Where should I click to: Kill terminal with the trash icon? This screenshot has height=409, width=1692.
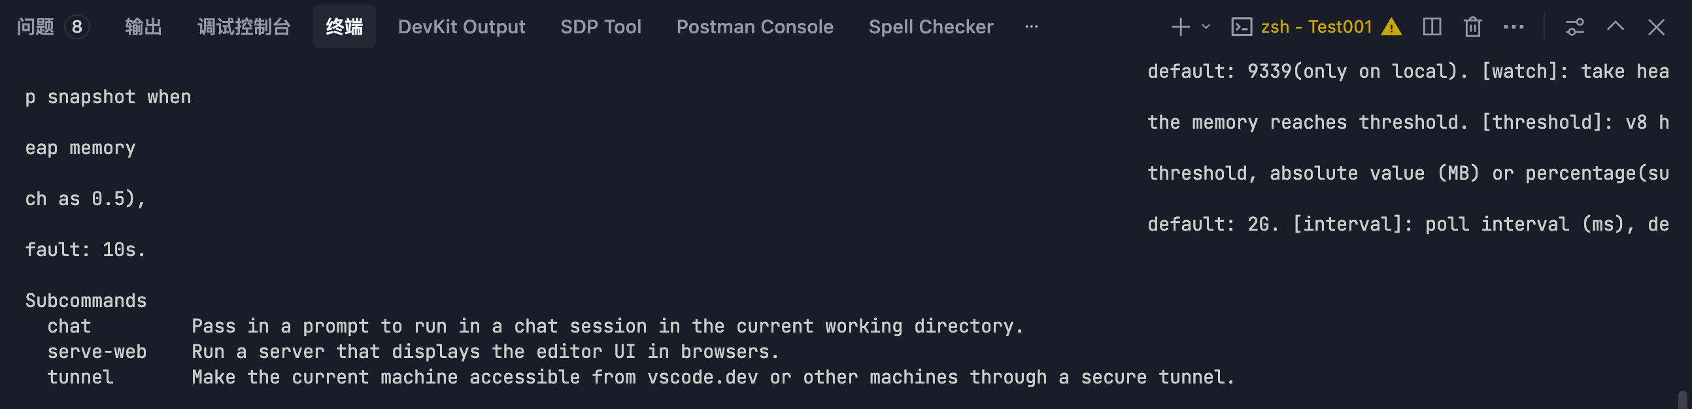tap(1472, 27)
